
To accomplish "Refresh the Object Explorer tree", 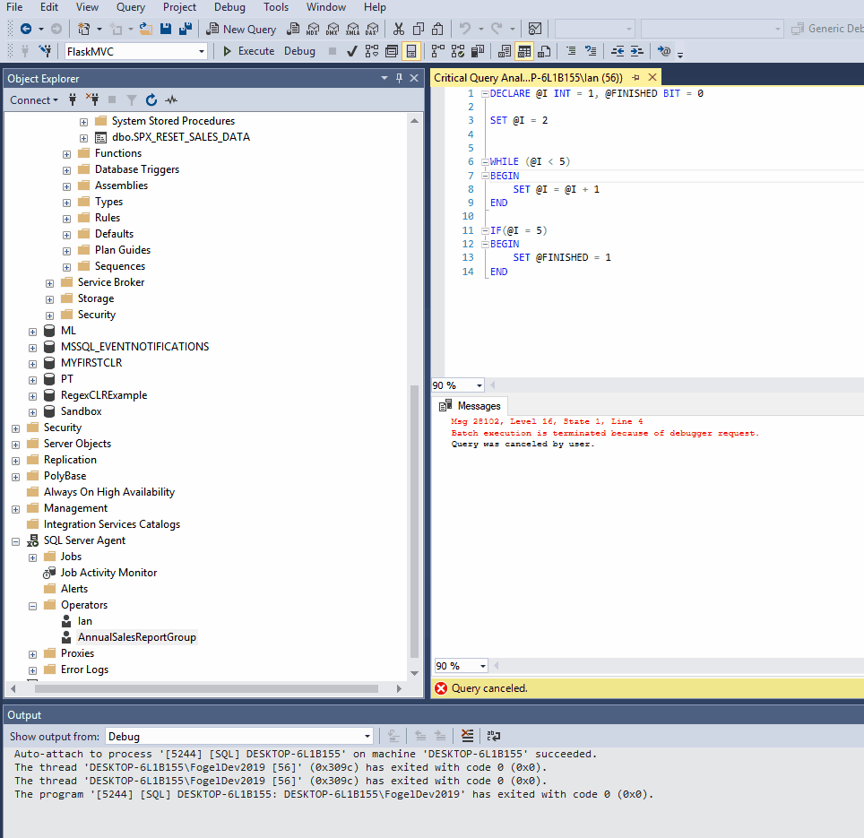I will point(151,99).
